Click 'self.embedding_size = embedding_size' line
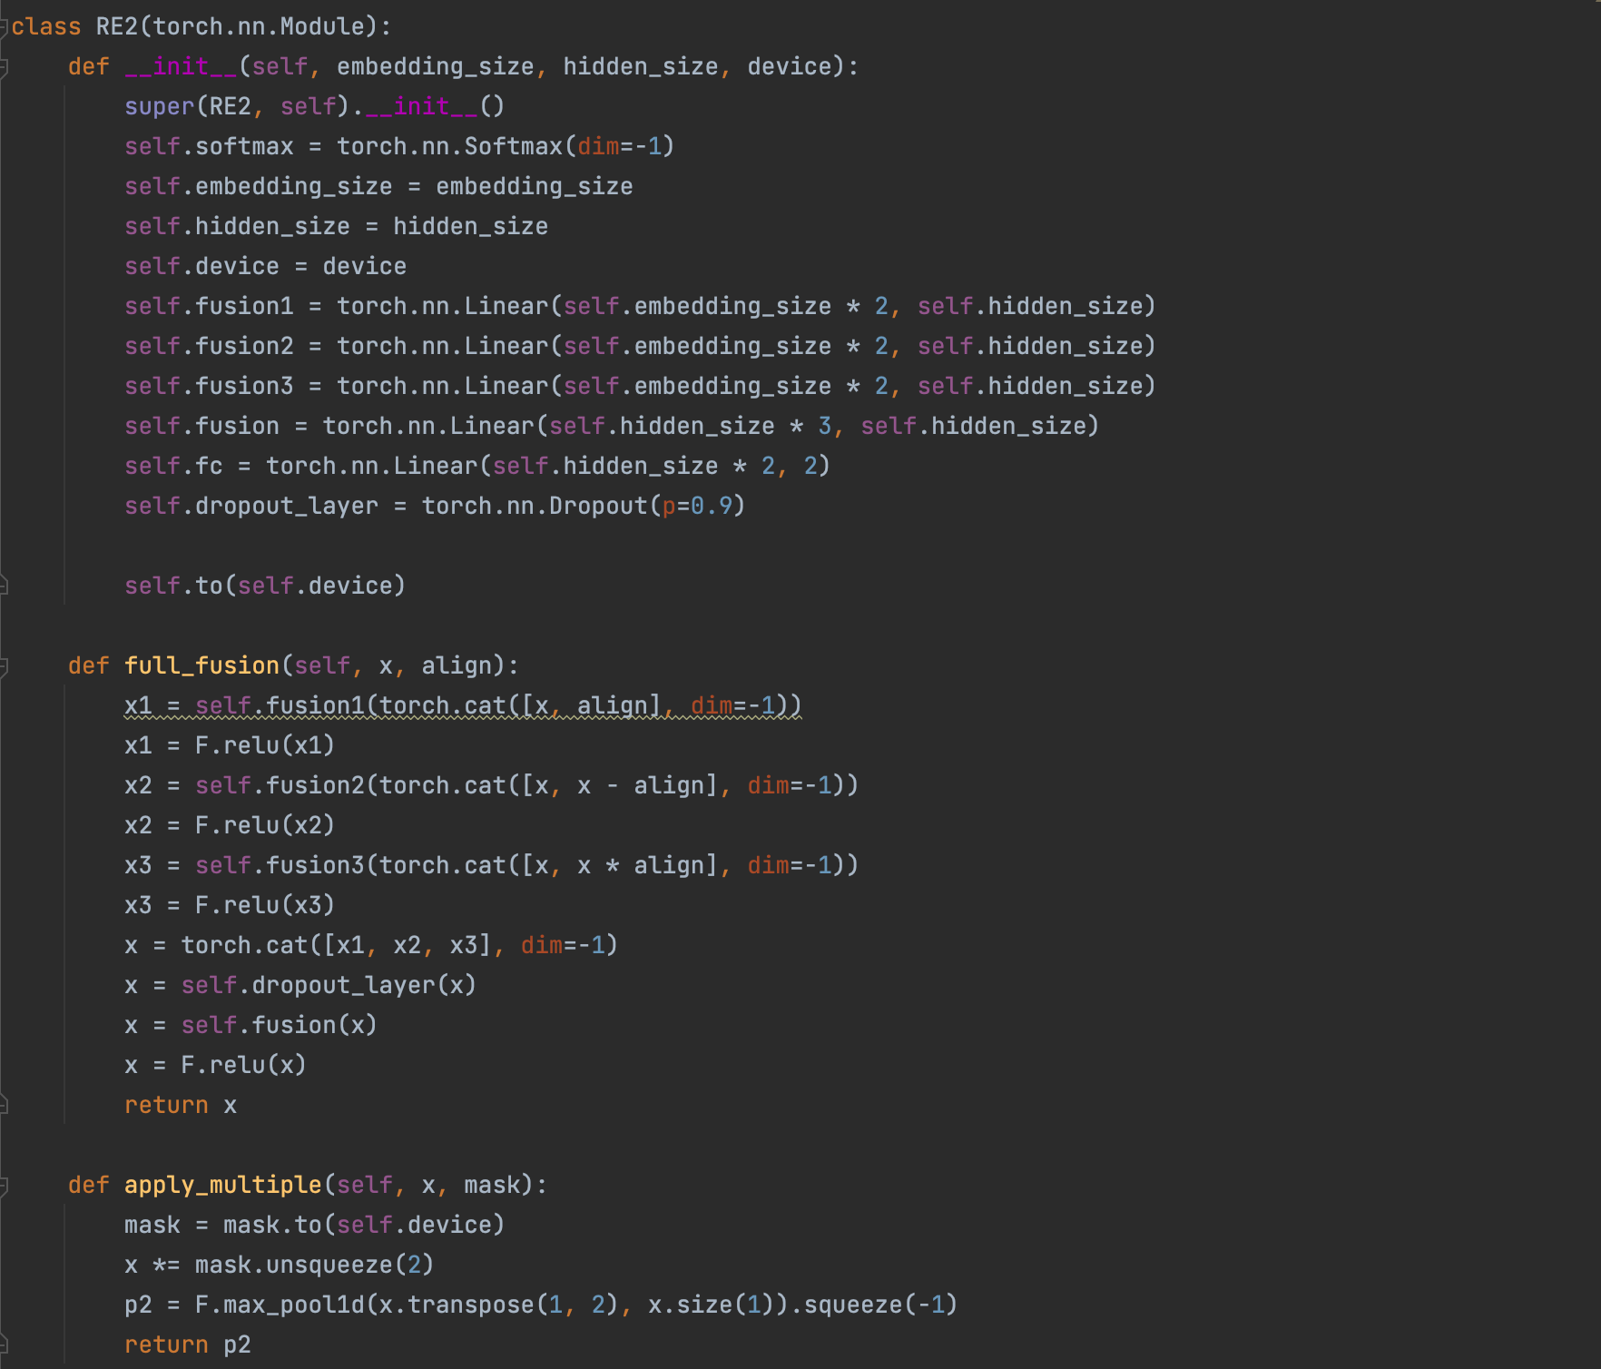The image size is (1601, 1369). pyautogui.click(x=378, y=186)
